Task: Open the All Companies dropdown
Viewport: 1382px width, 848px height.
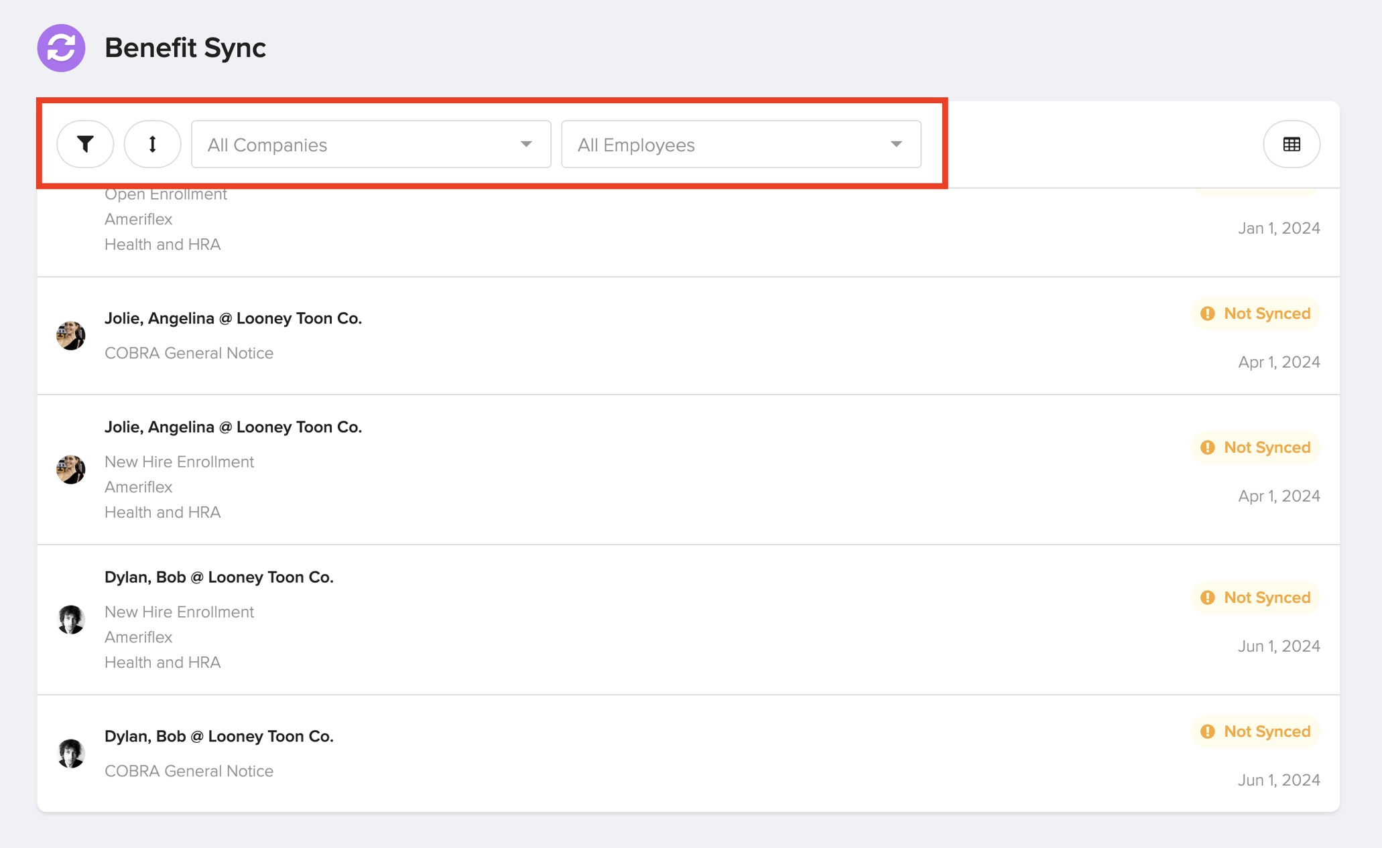Action: coord(371,144)
